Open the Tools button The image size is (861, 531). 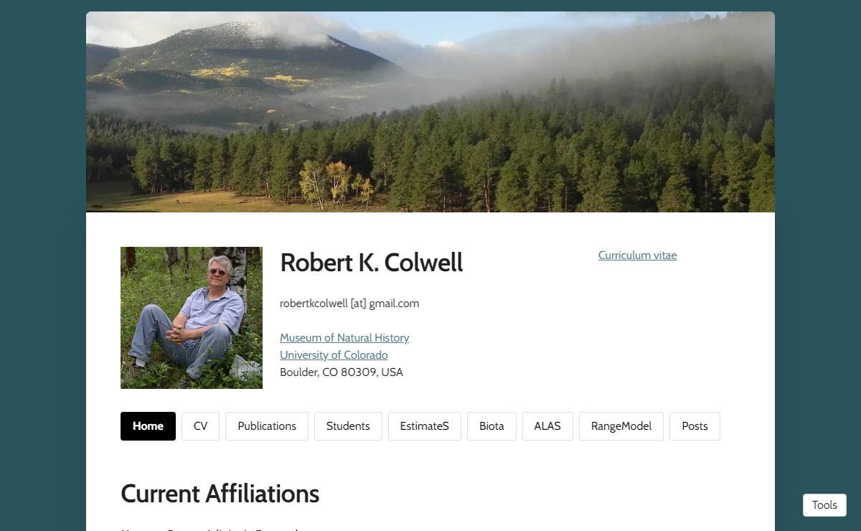(x=824, y=505)
